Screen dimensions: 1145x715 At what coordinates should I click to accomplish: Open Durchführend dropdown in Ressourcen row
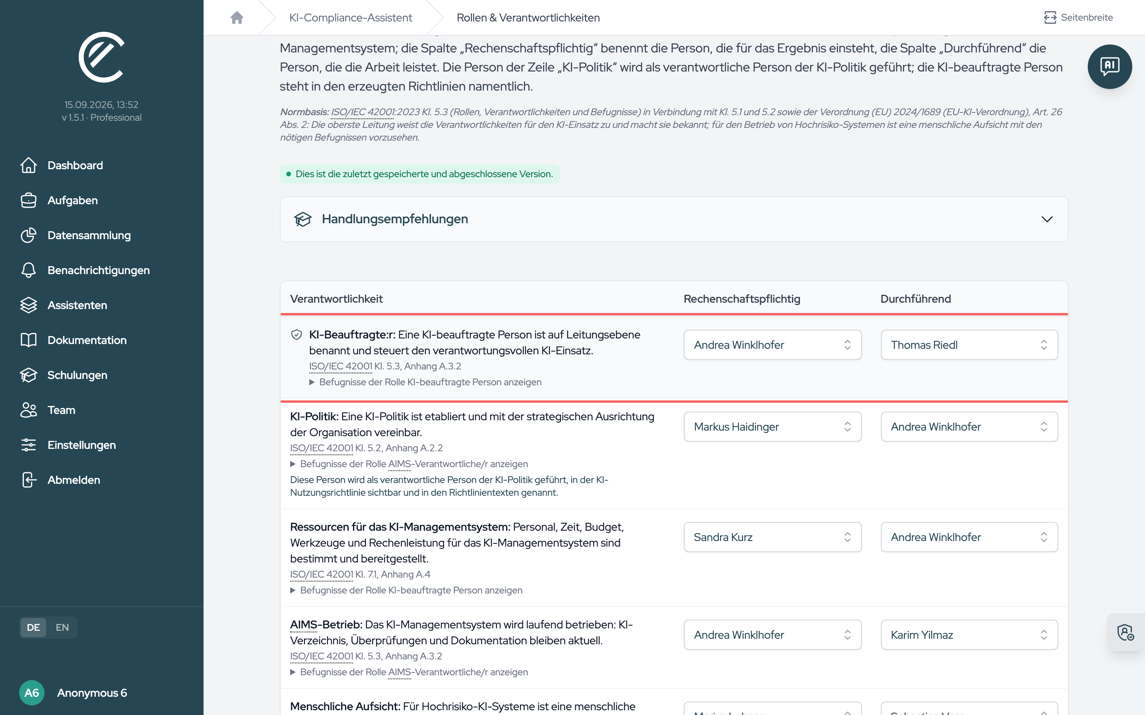pyautogui.click(x=969, y=537)
